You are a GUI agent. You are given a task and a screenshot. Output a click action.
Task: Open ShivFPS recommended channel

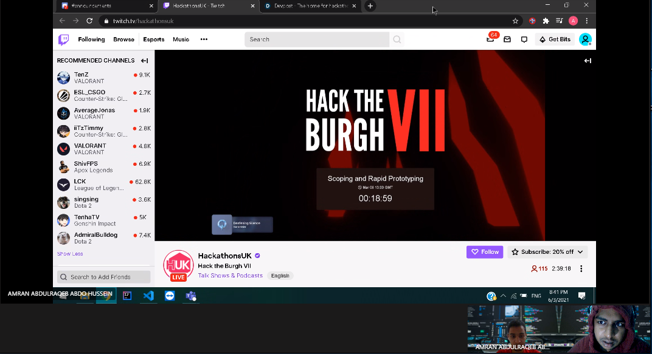point(103,167)
